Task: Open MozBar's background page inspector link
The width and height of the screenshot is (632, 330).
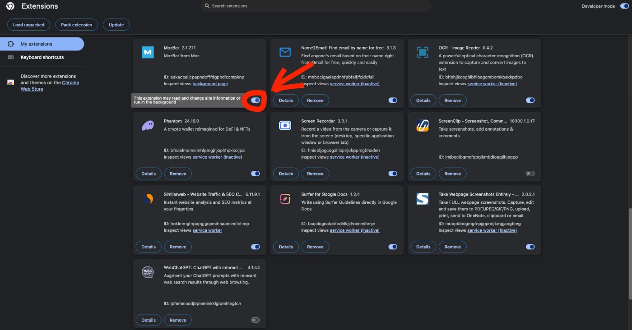Action: (210, 83)
